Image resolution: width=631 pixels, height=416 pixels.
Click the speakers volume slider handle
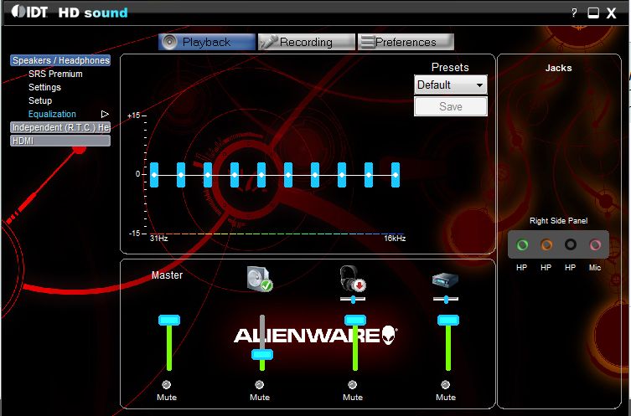pyautogui.click(x=262, y=355)
